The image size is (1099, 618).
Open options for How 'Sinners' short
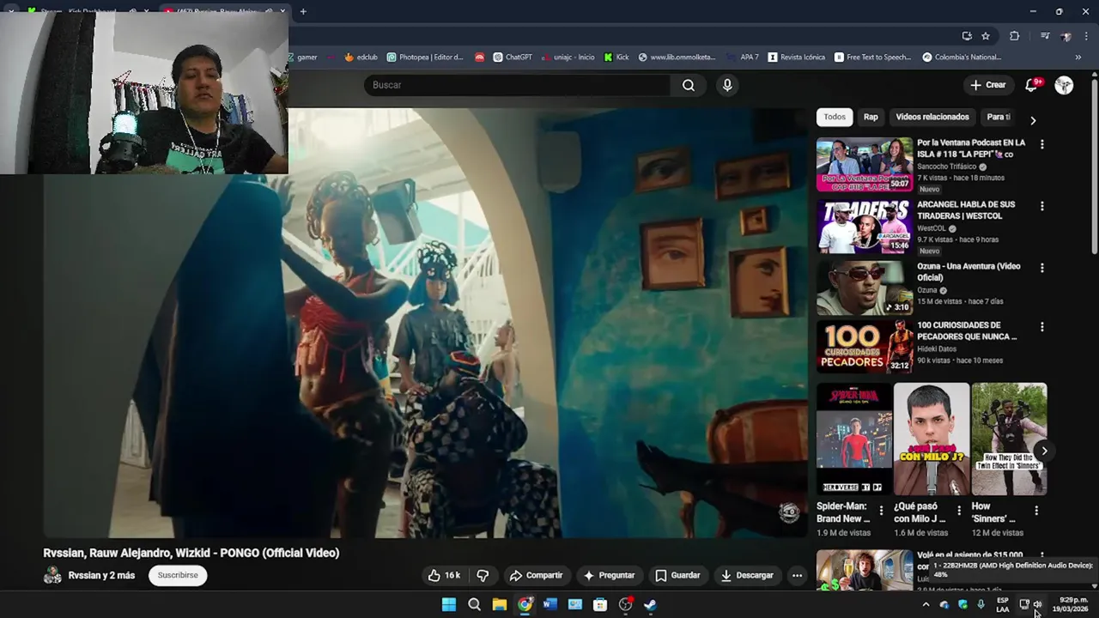[1035, 511]
